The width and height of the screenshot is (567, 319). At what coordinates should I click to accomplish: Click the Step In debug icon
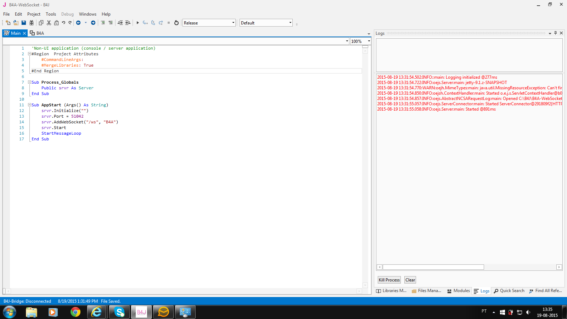145,23
